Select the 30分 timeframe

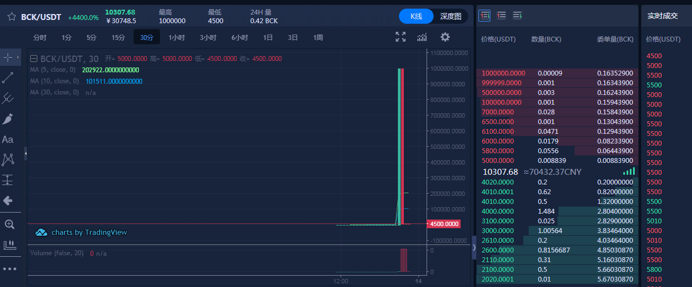[x=147, y=38]
